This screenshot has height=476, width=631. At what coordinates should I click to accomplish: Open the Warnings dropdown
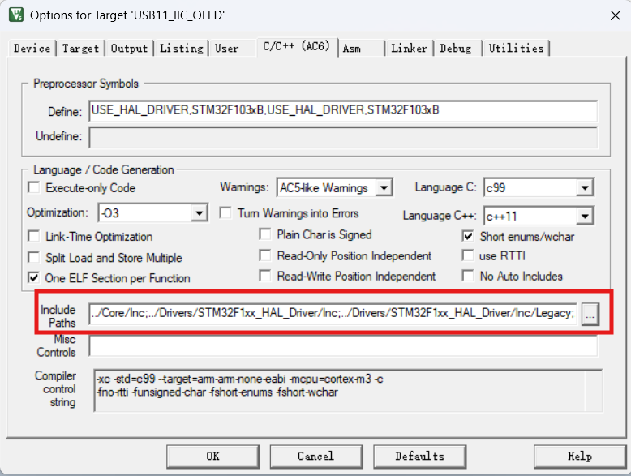(x=384, y=188)
